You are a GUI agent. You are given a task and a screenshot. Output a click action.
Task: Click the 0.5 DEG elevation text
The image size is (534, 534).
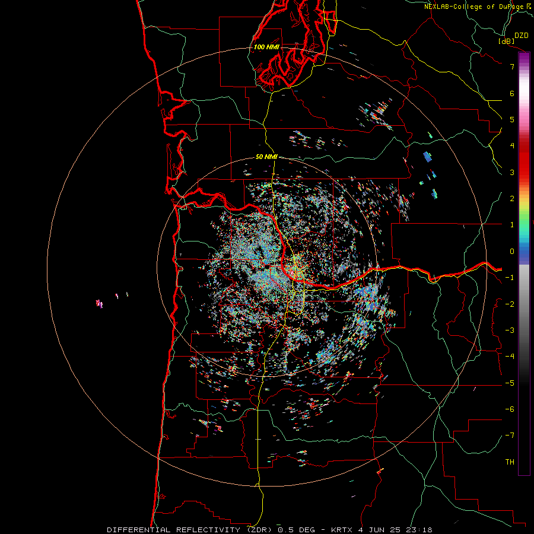298,530
